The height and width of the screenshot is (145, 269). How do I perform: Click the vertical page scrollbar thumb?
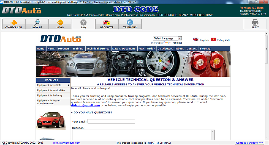point(267,49)
